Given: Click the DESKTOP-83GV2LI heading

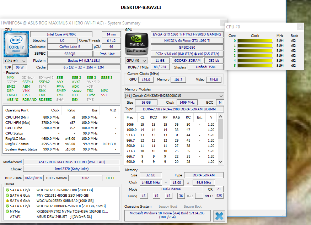Looking at the screenshot, I should 141,7.
